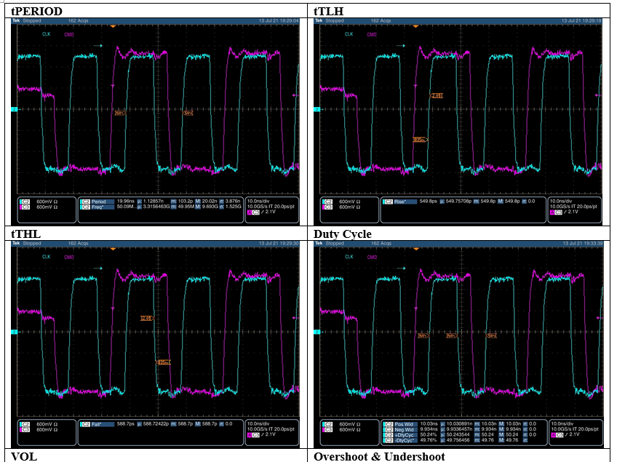Screen dimensions: 617x462
Task: Click the C2 channel badge in tPERIOD scale box
Action: (25, 202)
